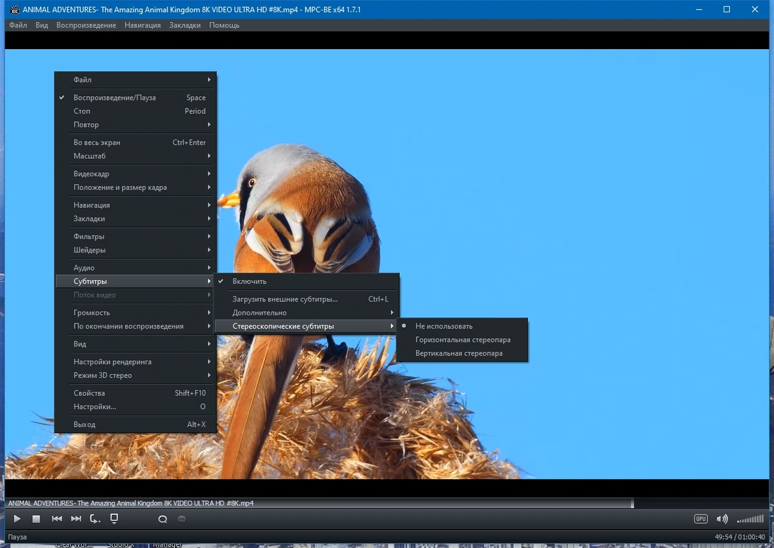Click file name text above playback controls
774x548 pixels.
coord(131,503)
